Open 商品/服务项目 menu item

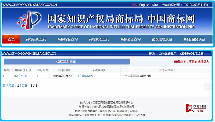pos(194,39)
